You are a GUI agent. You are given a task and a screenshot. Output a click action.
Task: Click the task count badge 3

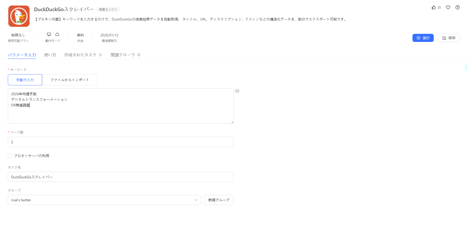click(x=100, y=55)
